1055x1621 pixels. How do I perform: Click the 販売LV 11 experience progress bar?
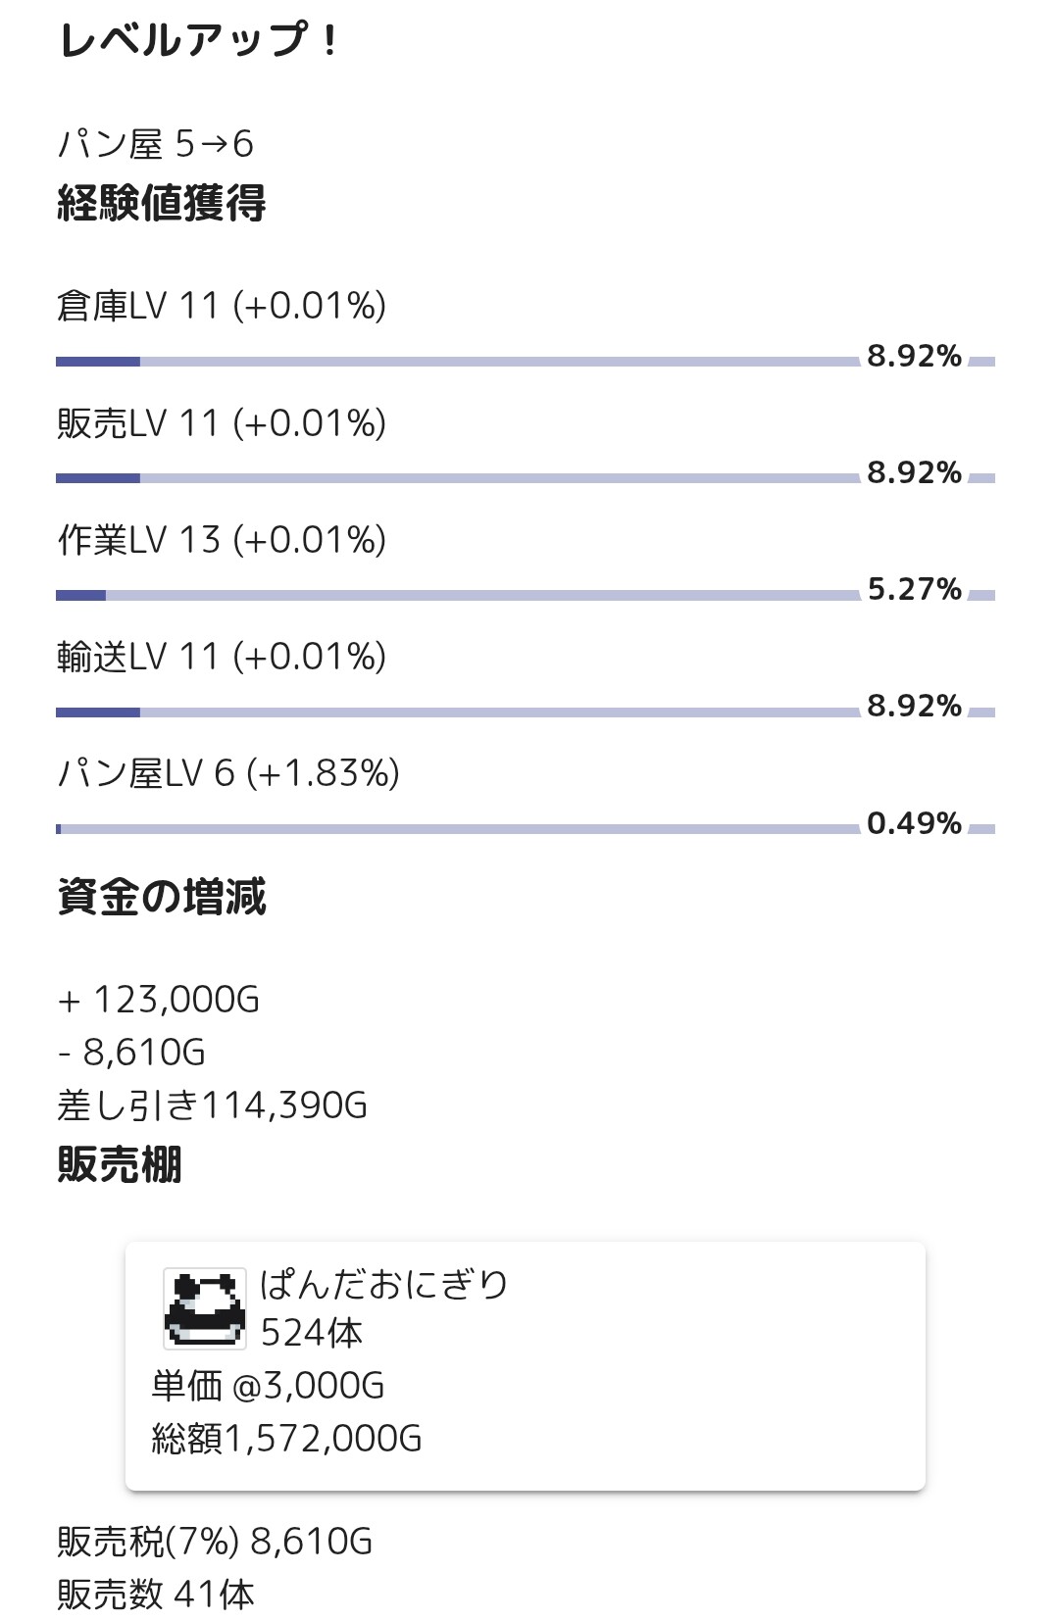[457, 478]
